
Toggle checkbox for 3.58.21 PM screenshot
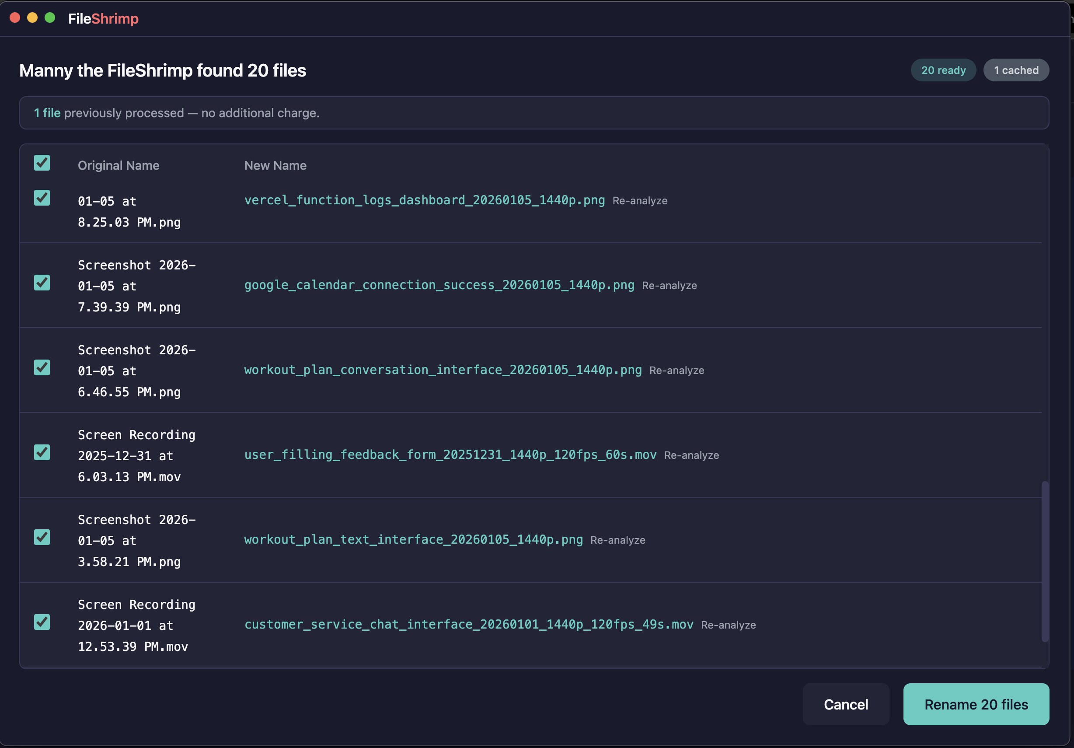[x=42, y=538]
